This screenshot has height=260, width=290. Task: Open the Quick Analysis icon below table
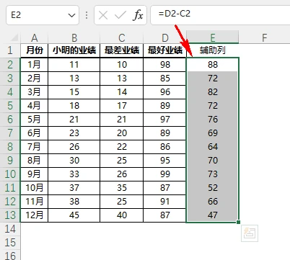pyautogui.click(x=250, y=233)
